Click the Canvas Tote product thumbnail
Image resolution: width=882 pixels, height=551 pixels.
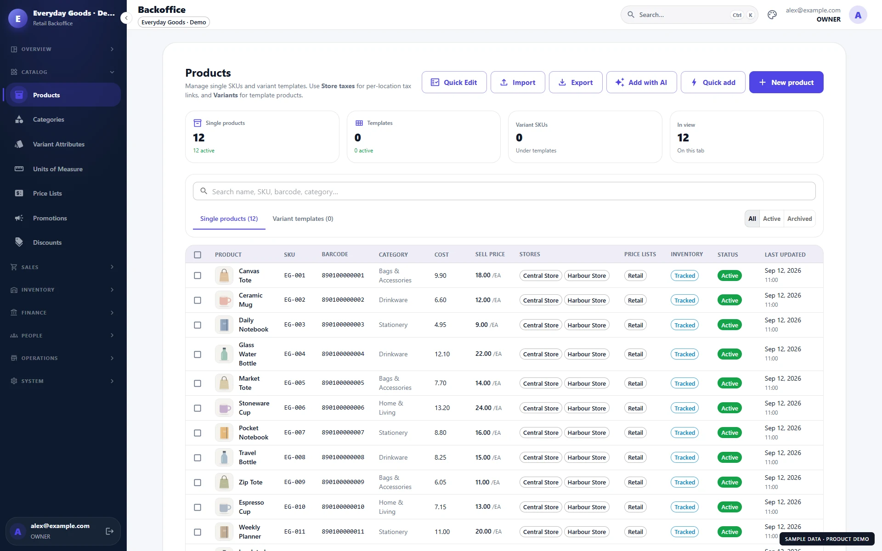tap(224, 275)
